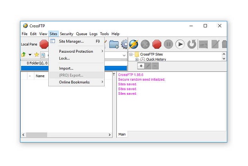Choose Password Protection menu entry

click(x=76, y=51)
